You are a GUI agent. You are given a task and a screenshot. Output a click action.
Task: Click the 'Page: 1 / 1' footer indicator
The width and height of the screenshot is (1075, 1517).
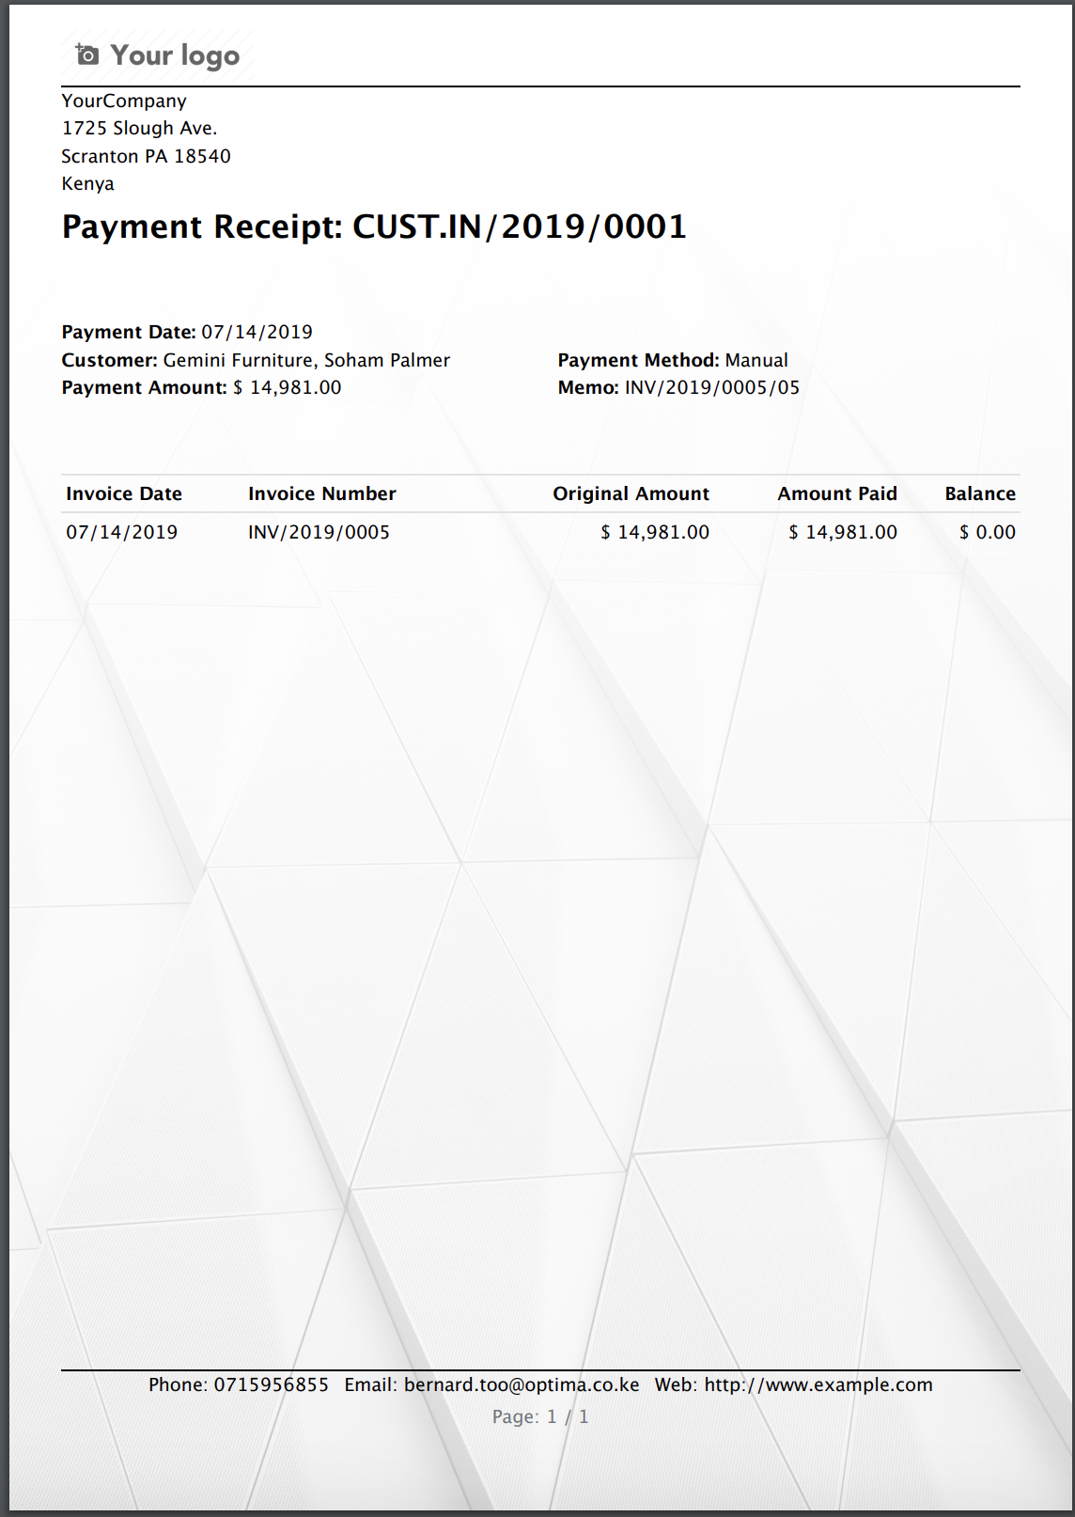[540, 1416]
